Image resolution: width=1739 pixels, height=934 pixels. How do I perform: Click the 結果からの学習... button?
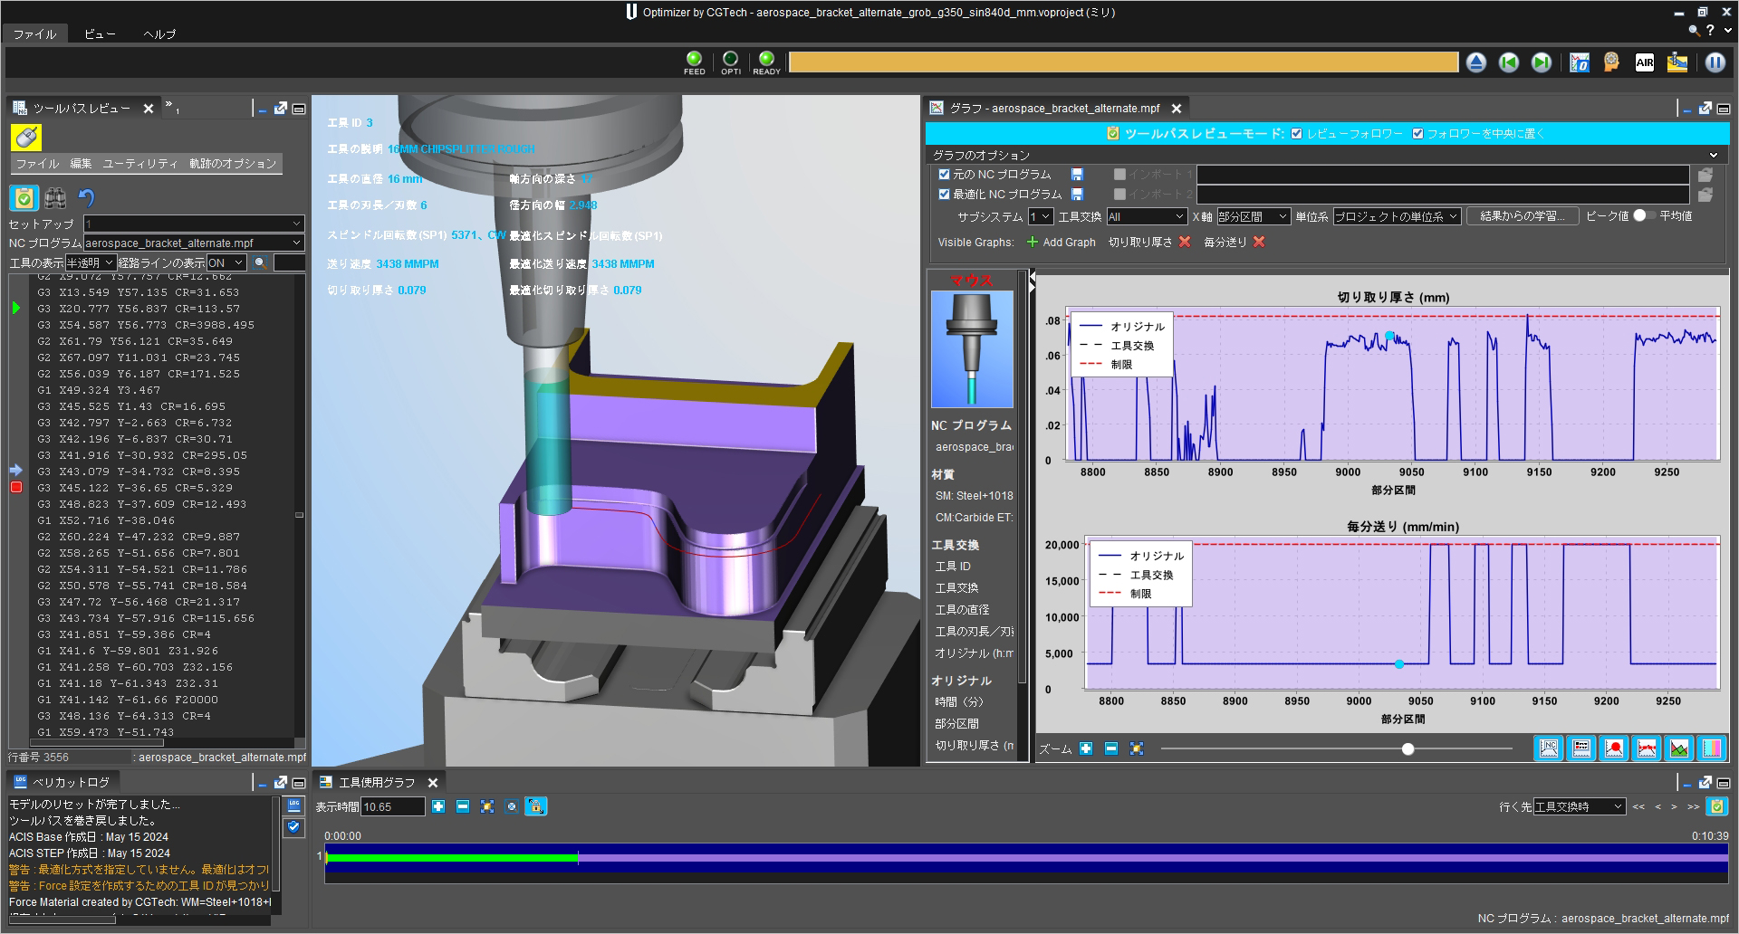(x=1523, y=216)
